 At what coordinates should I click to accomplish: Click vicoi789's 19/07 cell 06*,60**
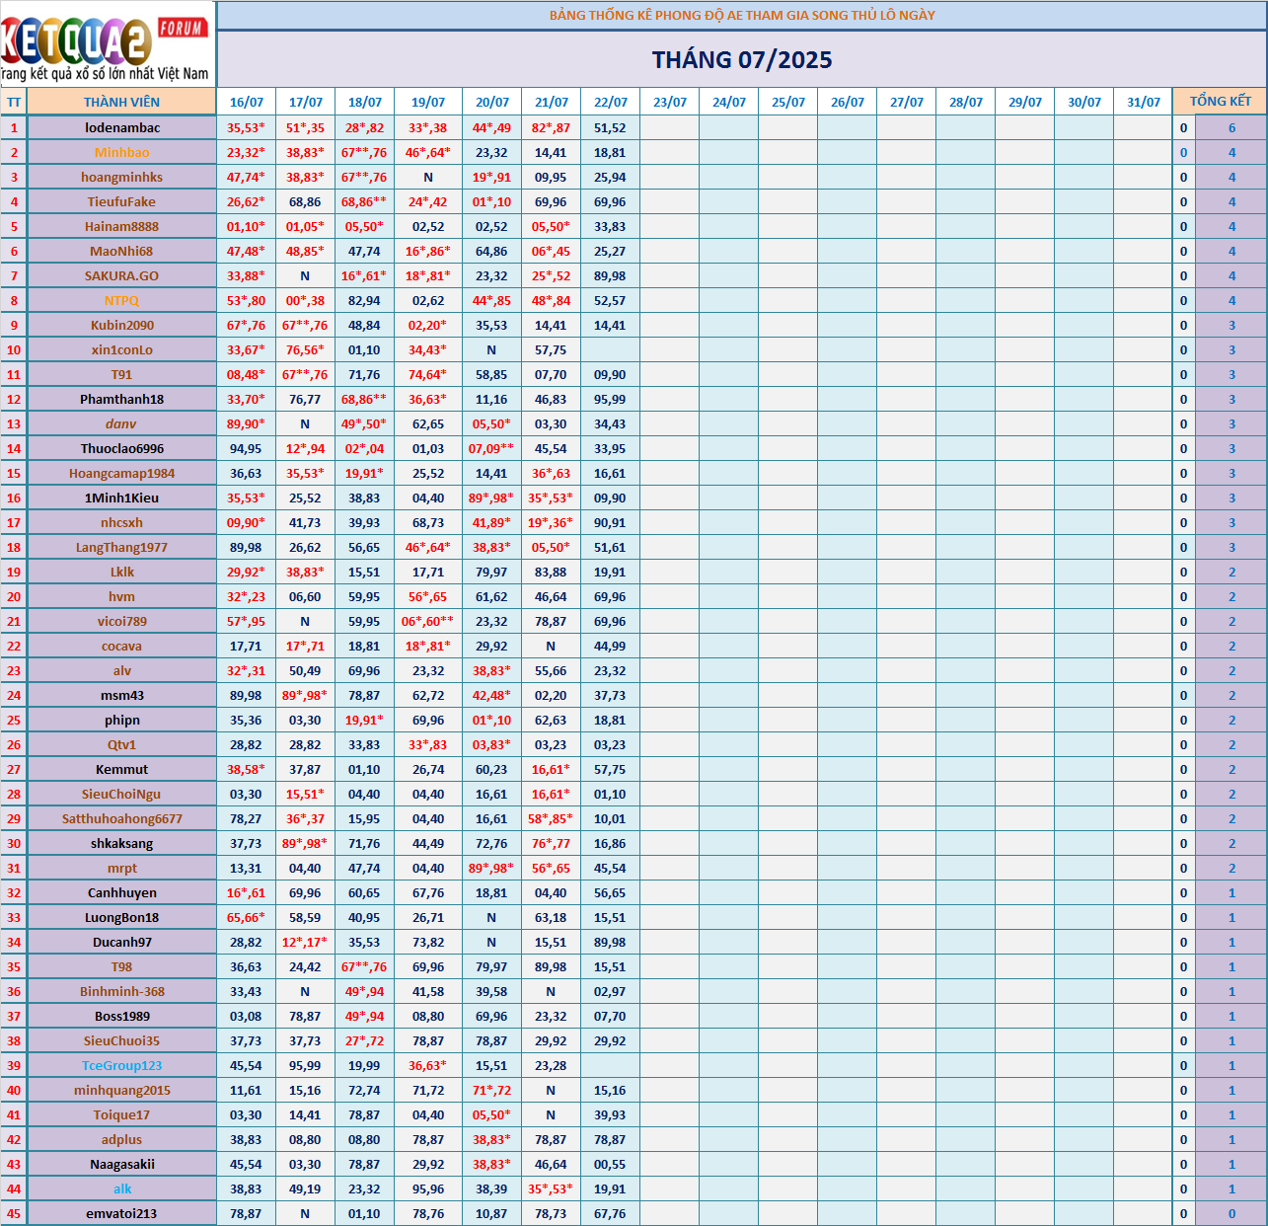click(428, 621)
